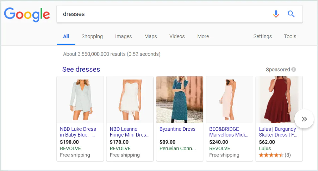Screen dimensions: 318x171
Task: Open Lulus Burgundy Skater Dress link
Action: [x=278, y=132]
